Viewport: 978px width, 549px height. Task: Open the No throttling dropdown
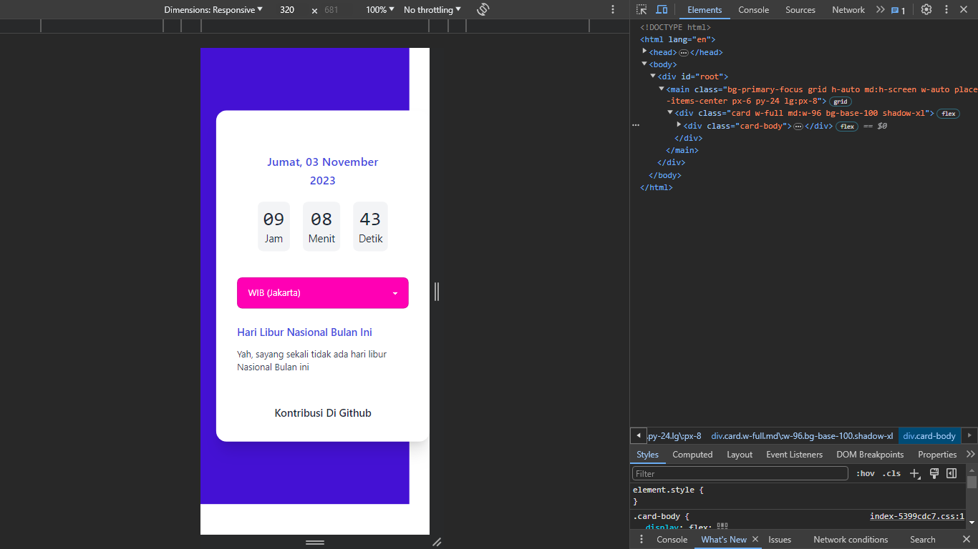pyautogui.click(x=431, y=10)
